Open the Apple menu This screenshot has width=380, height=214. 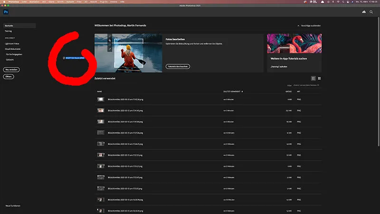click(x=4, y=2)
